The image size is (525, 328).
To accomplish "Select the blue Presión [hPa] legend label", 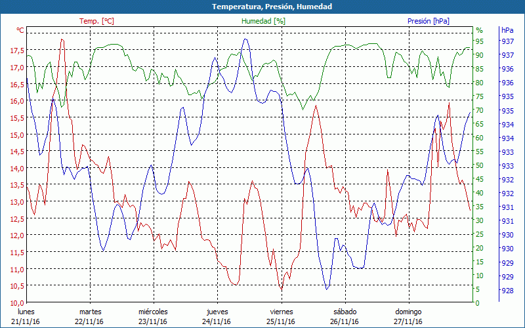I will coord(428,21).
